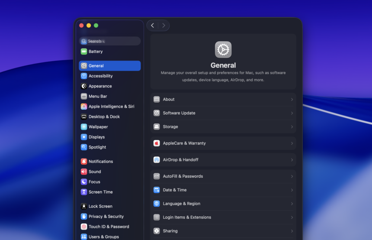Click the AirDrop & Handoff icon
The height and width of the screenshot is (240, 372).
157,160
